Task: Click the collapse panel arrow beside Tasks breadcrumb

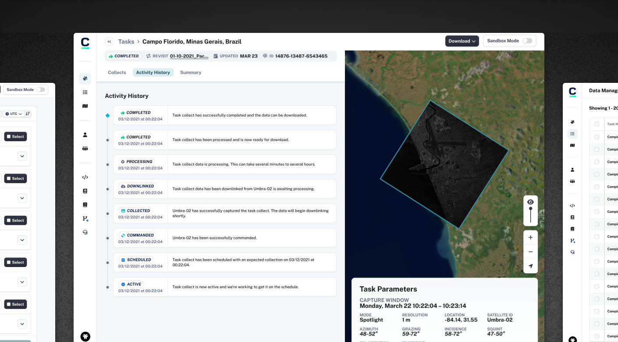Action: tap(109, 42)
